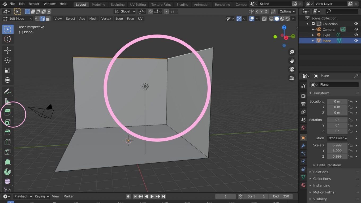Screen dimensions: 361x203
Task: Jump to the end of the timeline
Action: click(x=163, y=196)
